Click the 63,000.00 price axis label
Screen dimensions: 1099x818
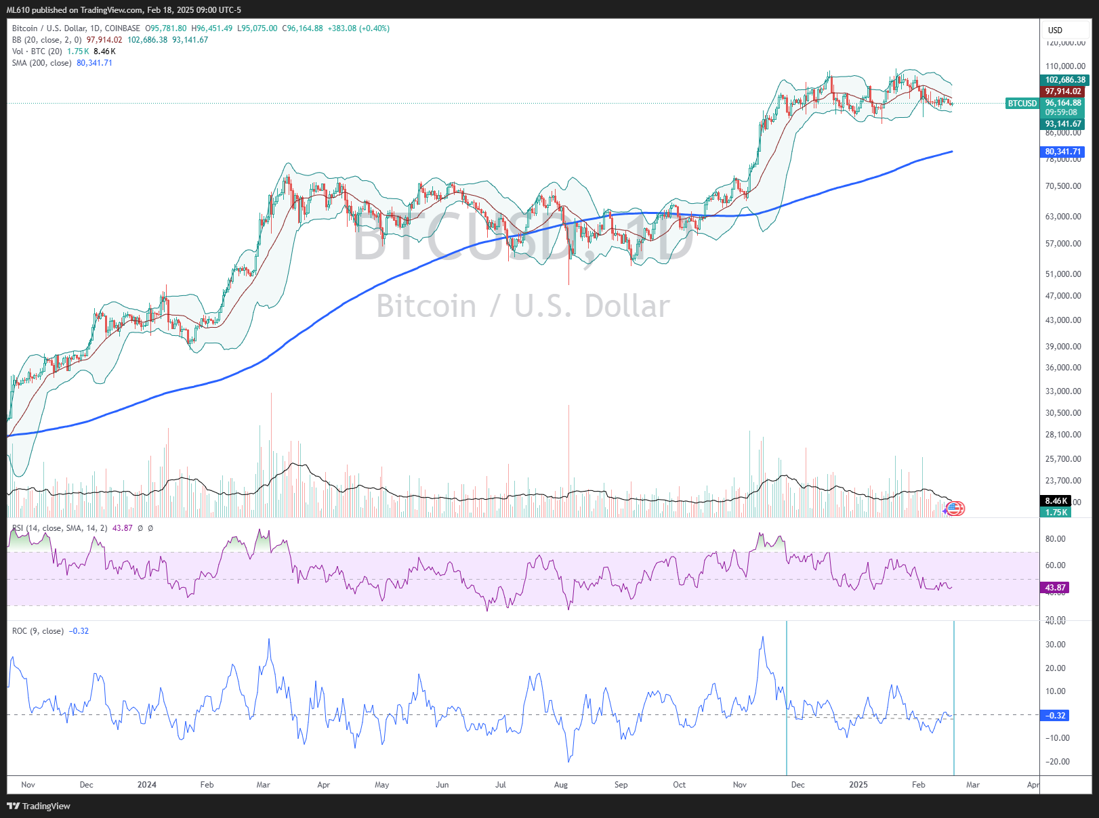(x=1064, y=217)
